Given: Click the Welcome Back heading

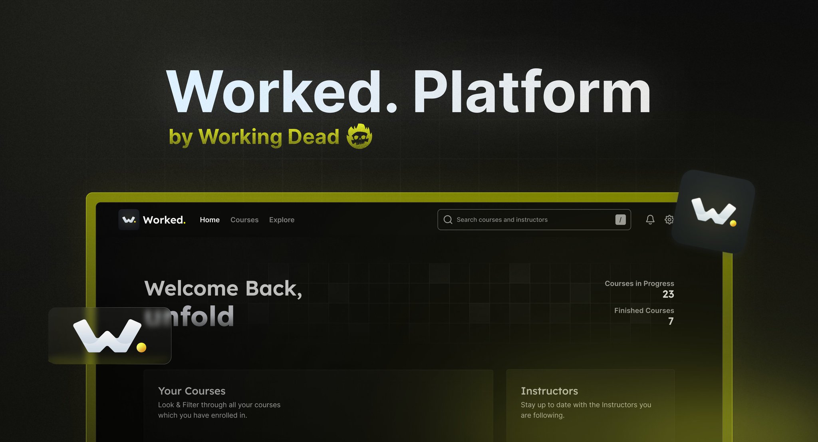Looking at the screenshot, I should (x=223, y=289).
